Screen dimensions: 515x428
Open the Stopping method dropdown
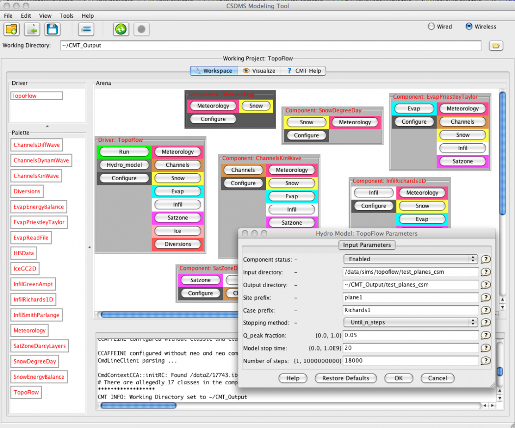410,322
